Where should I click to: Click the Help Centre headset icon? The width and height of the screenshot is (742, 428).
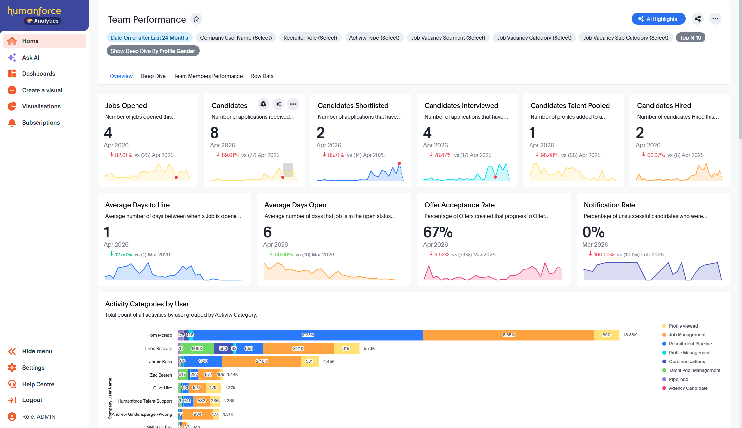point(12,384)
